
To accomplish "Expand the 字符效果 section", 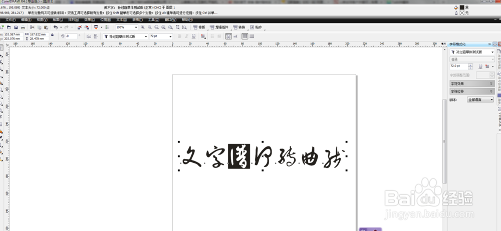I will click(x=472, y=83).
